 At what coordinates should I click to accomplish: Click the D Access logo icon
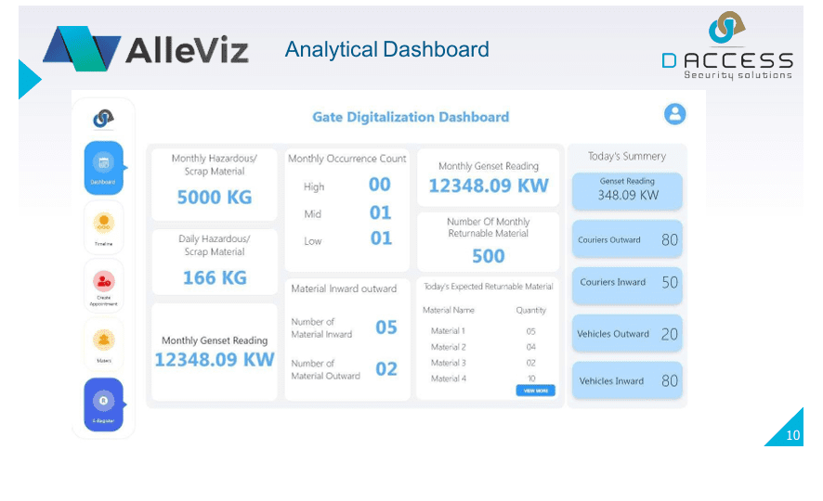(x=726, y=28)
